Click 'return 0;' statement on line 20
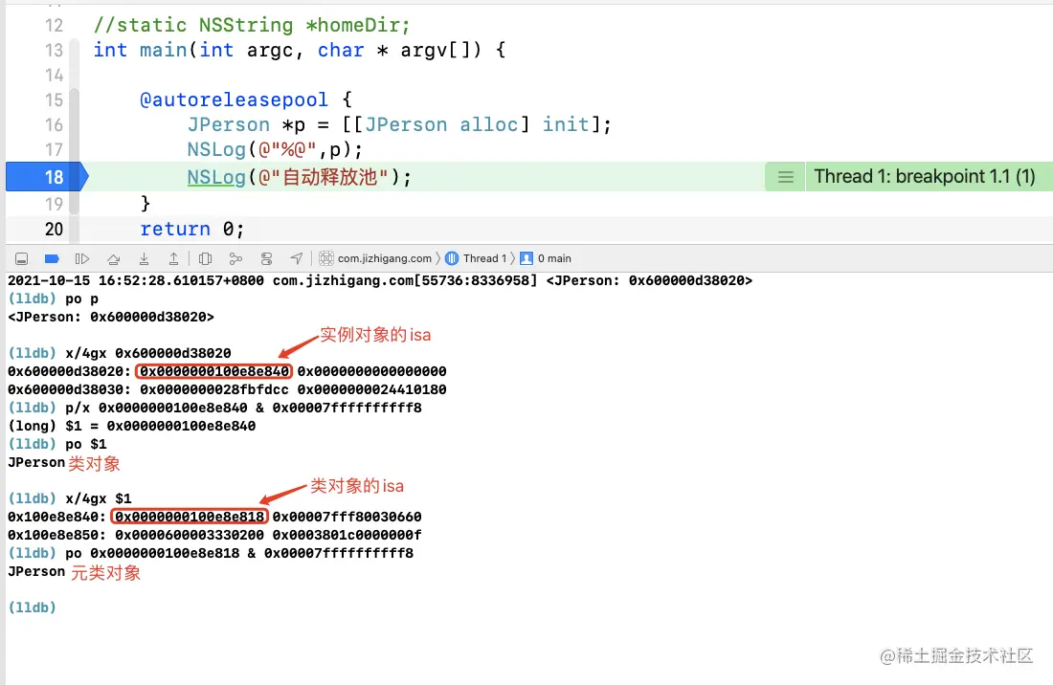The height and width of the screenshot is (685, 1053). click(192, 229)
